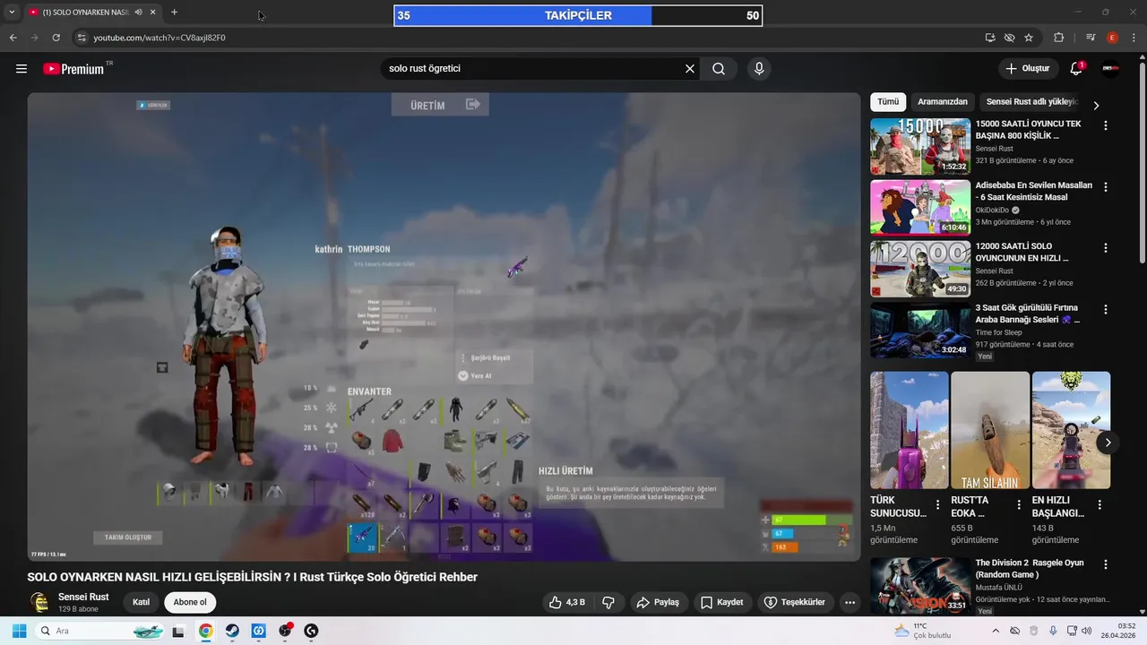Image resolution: width=1147 pixels, height=645 pixels.
Task: Click the address bar URL
Action: (x=160, y=38)
